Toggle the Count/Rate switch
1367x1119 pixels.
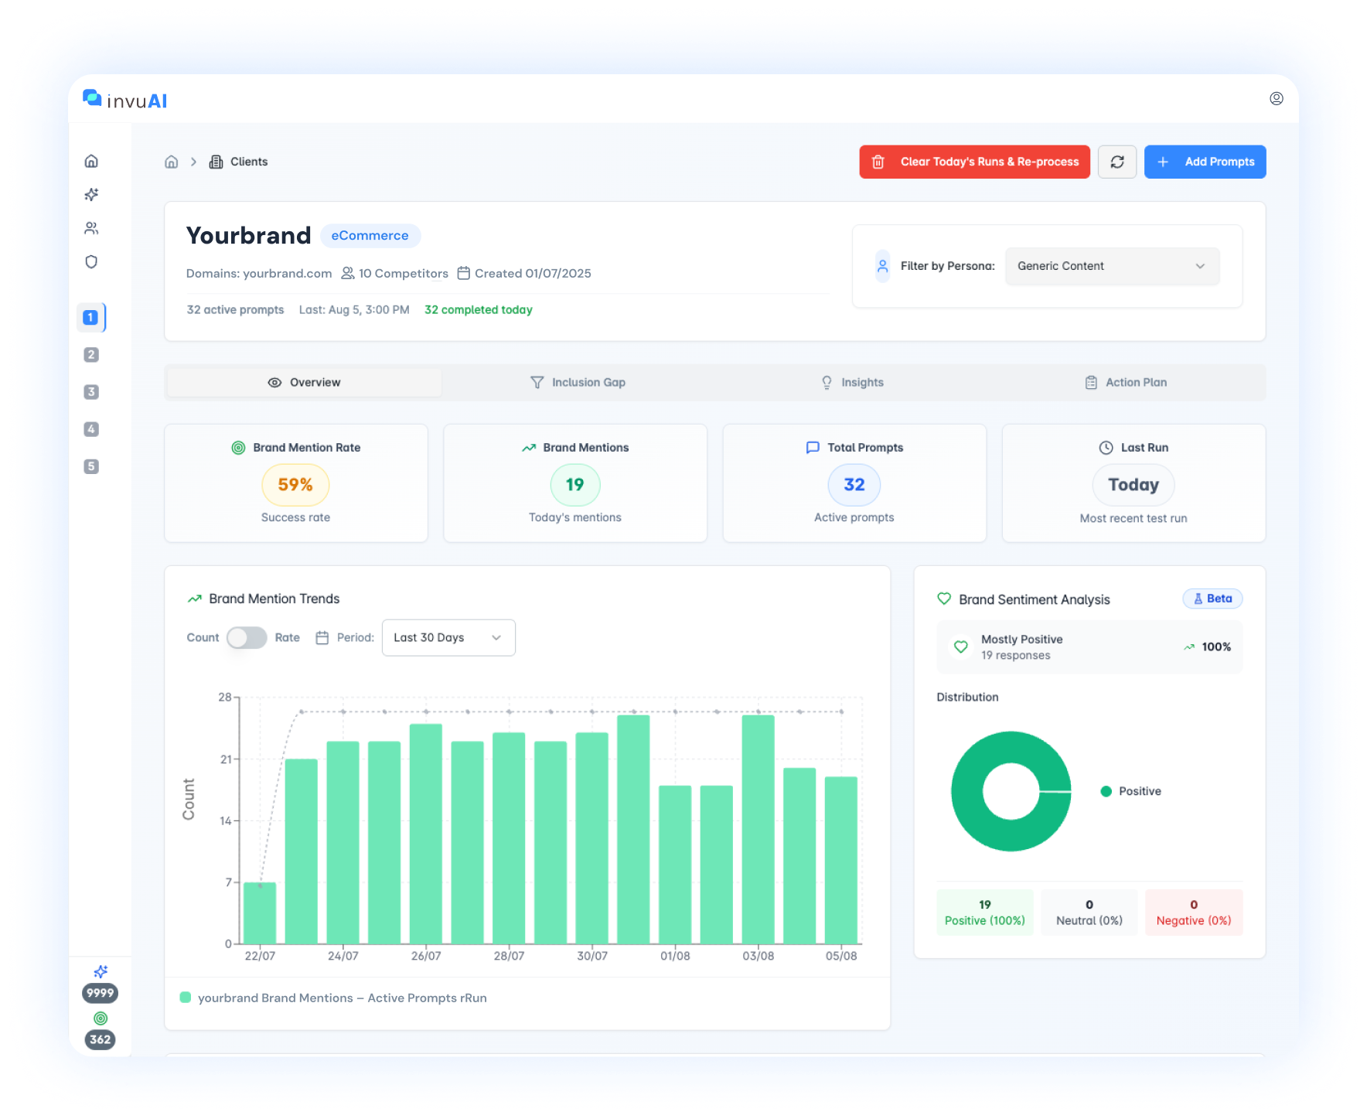coord(246,638)
